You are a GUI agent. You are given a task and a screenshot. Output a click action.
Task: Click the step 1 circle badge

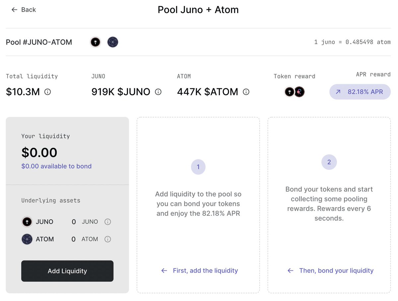198,167
